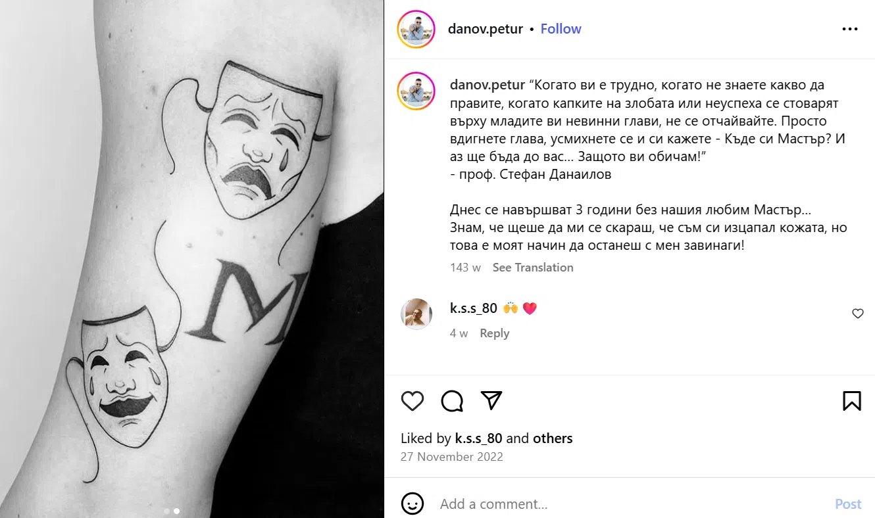Image resolution: width=875 pixels, height=518 pixels.
Task: Open k.s.s_80 commenter username
Action: pos(473,308)
